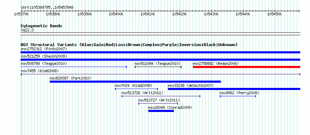Click the nsv829387 (Park2010) label text
310x135 pixels.
click(70, 78)
